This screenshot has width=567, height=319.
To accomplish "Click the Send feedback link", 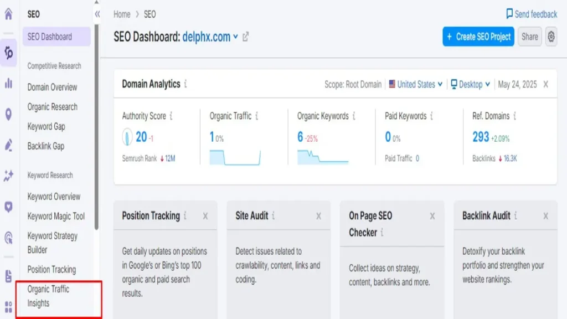I will click(535, 14).
